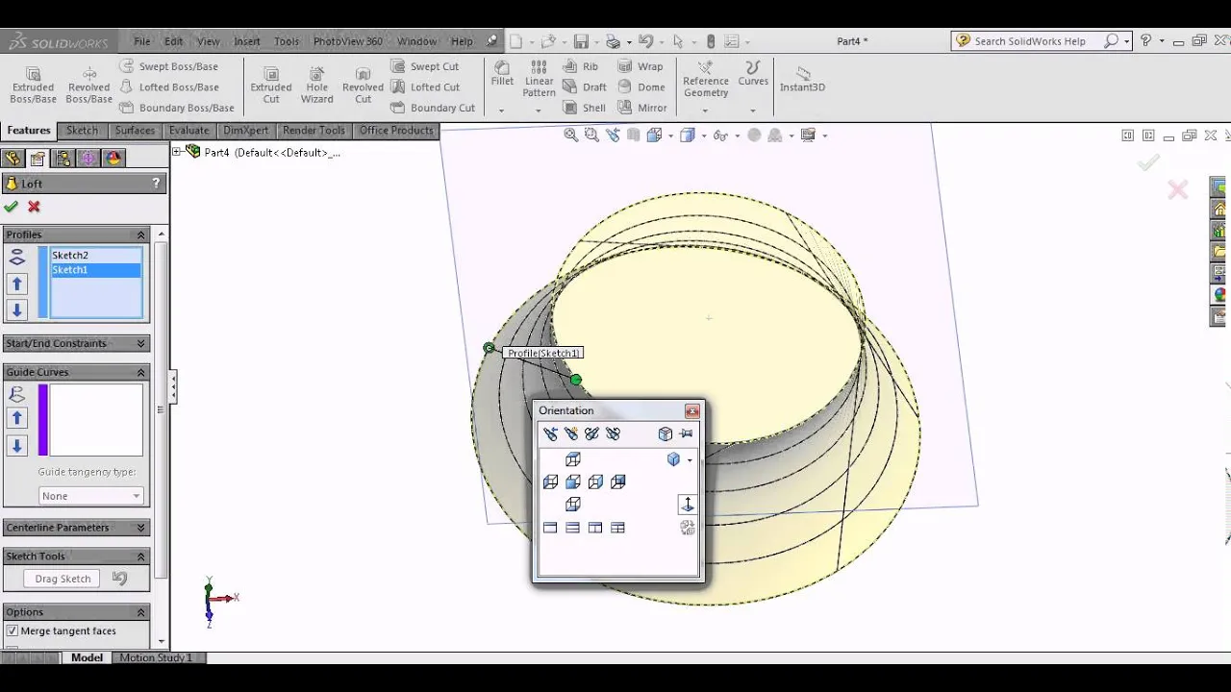Choose the Boundary Cut tool
This screenshot has width=1231, height=692.
433,108
